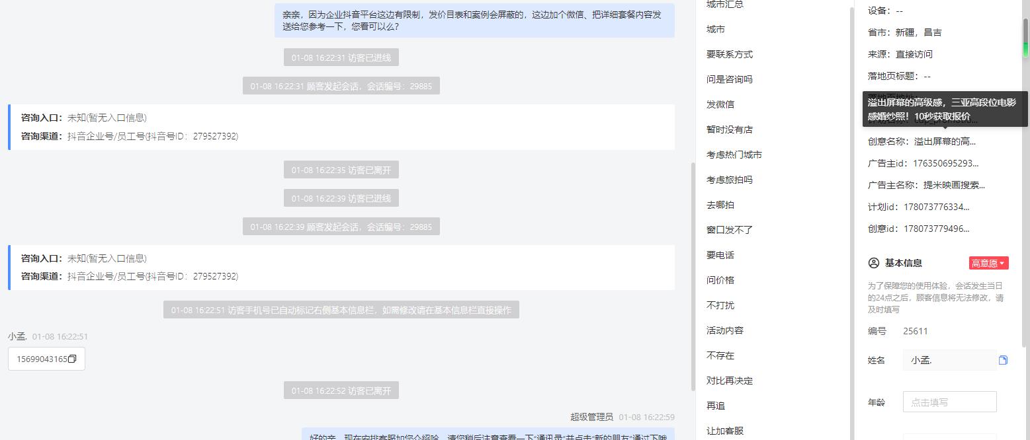This screenshot has width=1030, height=440.
Task: Click the 计划id row
Action: [x=918, y=207]
